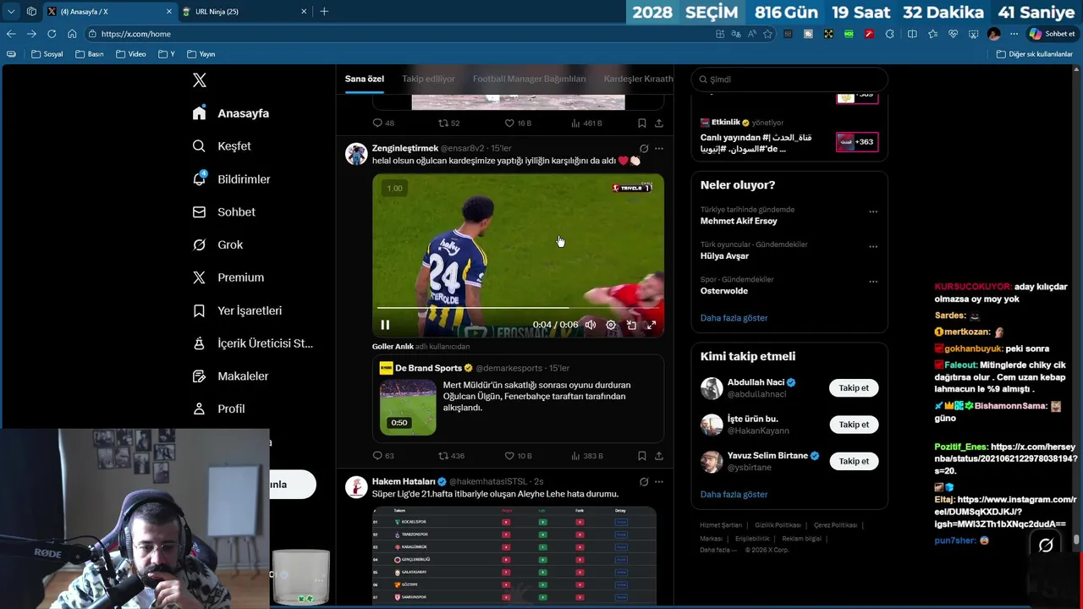
Task: Open options for Hülya Avşar trend
Action: (x=873, y=247)
